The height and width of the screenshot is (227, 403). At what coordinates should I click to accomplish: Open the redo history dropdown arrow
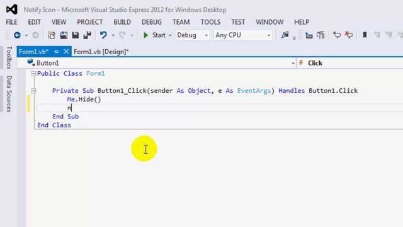[132, 35]
